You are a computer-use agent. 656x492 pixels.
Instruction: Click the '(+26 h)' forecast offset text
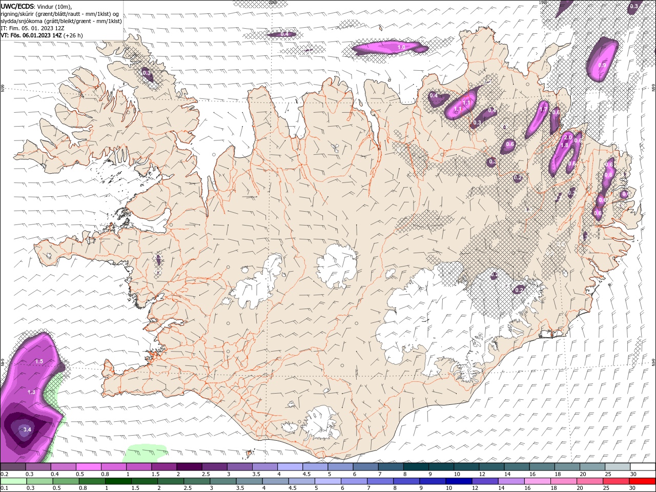point(73,35)
